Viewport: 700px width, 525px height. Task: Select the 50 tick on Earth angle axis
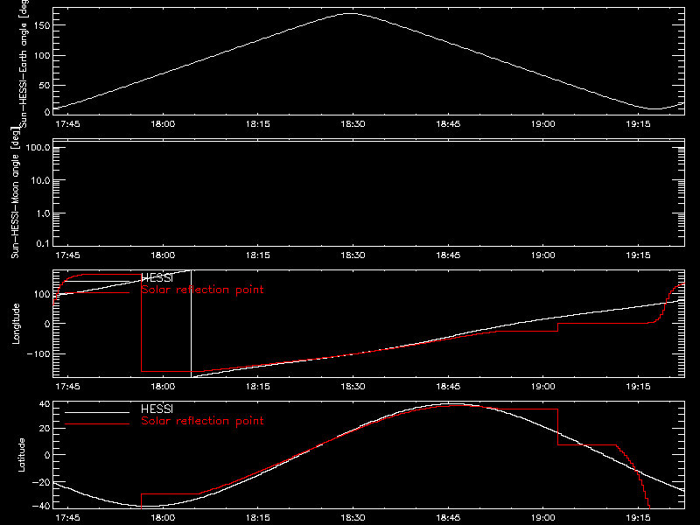click(x=45, y=85)
